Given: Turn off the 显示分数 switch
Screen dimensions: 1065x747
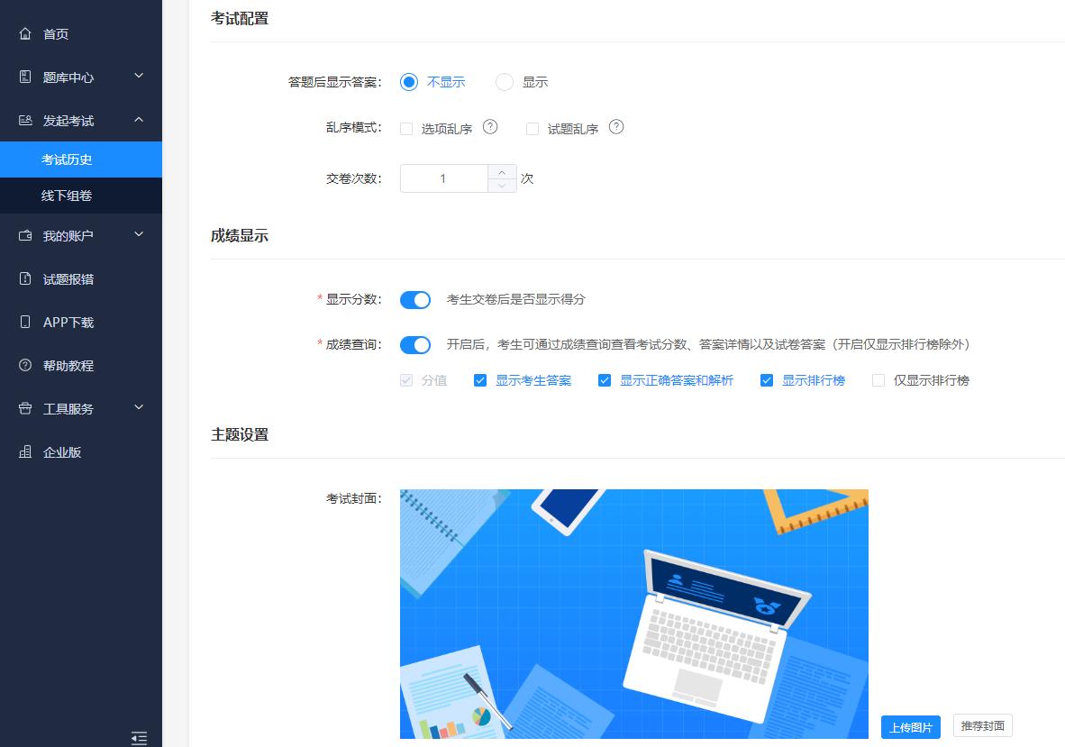Looking at the screenshot, I should 415,300.
